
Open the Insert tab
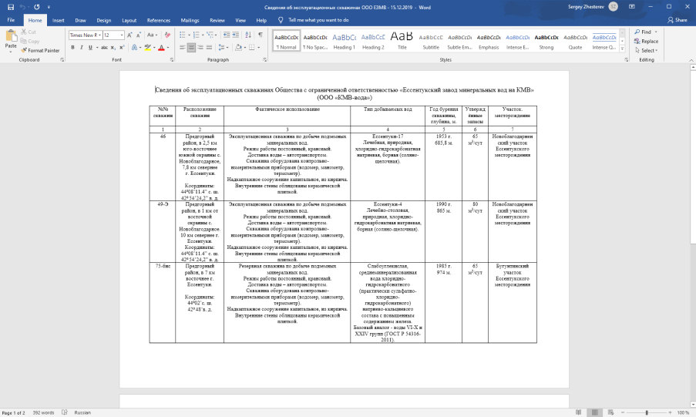click(58, 21)
